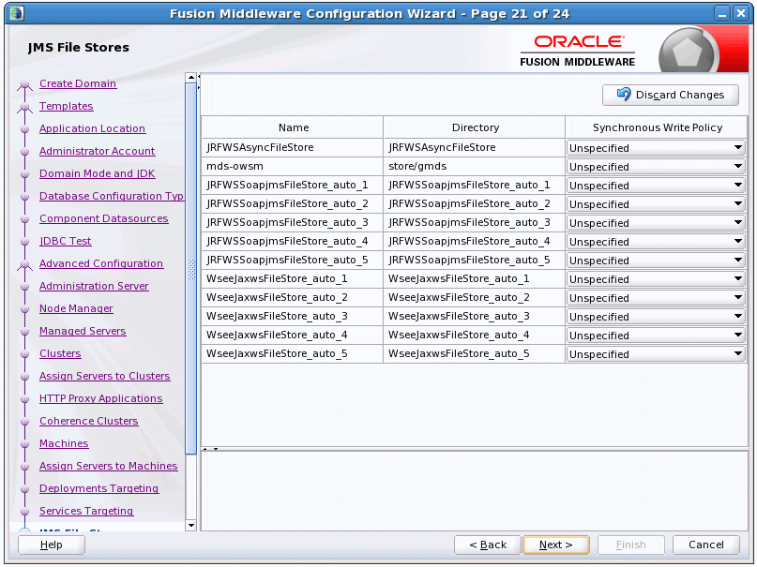This screenshot has height=567, width=757.
Task: Open Machines step
Action: (x=64, y=443)
